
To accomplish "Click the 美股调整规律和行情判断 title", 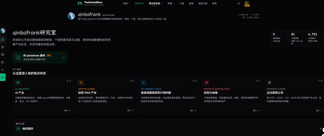I will 156,93.
